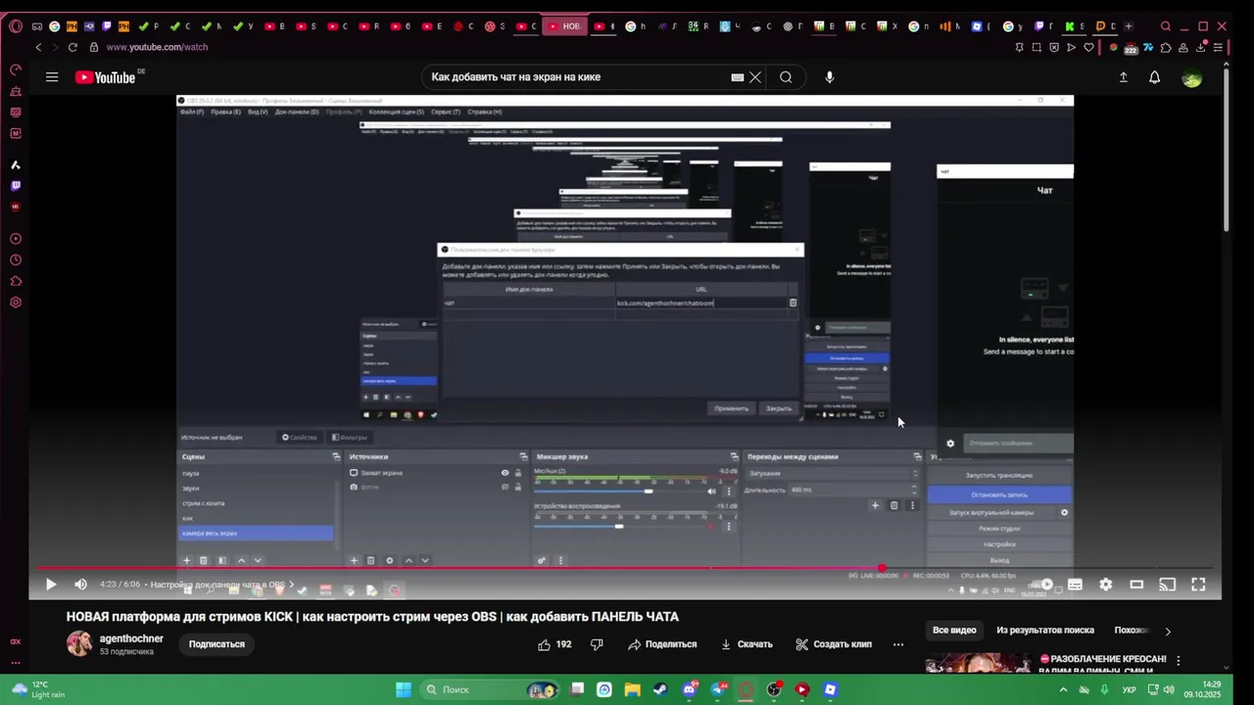Open the YouTube guide hamburger menu
1254x705 pixels.
(x=52, y=77)
